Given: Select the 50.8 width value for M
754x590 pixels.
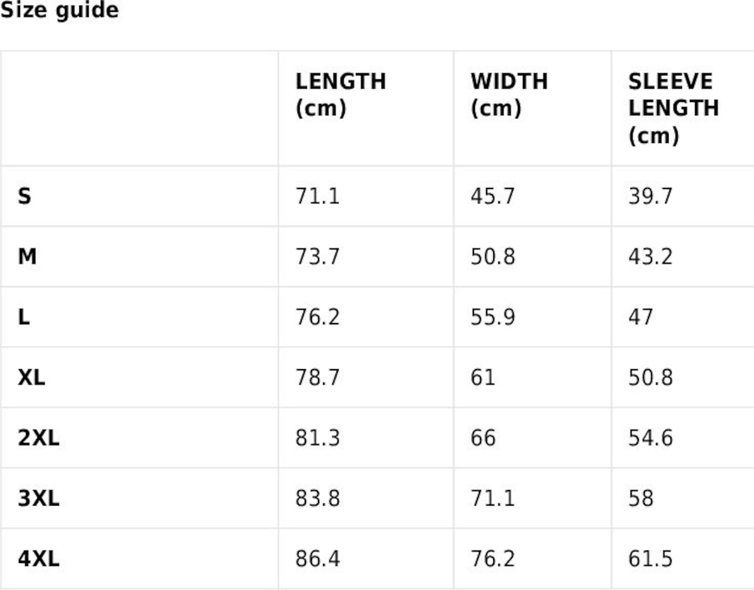Looking at the screenshot, I should click(x=492, y=256).
